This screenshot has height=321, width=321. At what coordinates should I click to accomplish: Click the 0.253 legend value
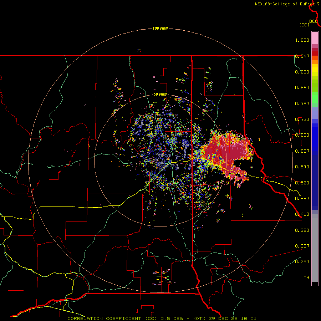tap(302, 262)
